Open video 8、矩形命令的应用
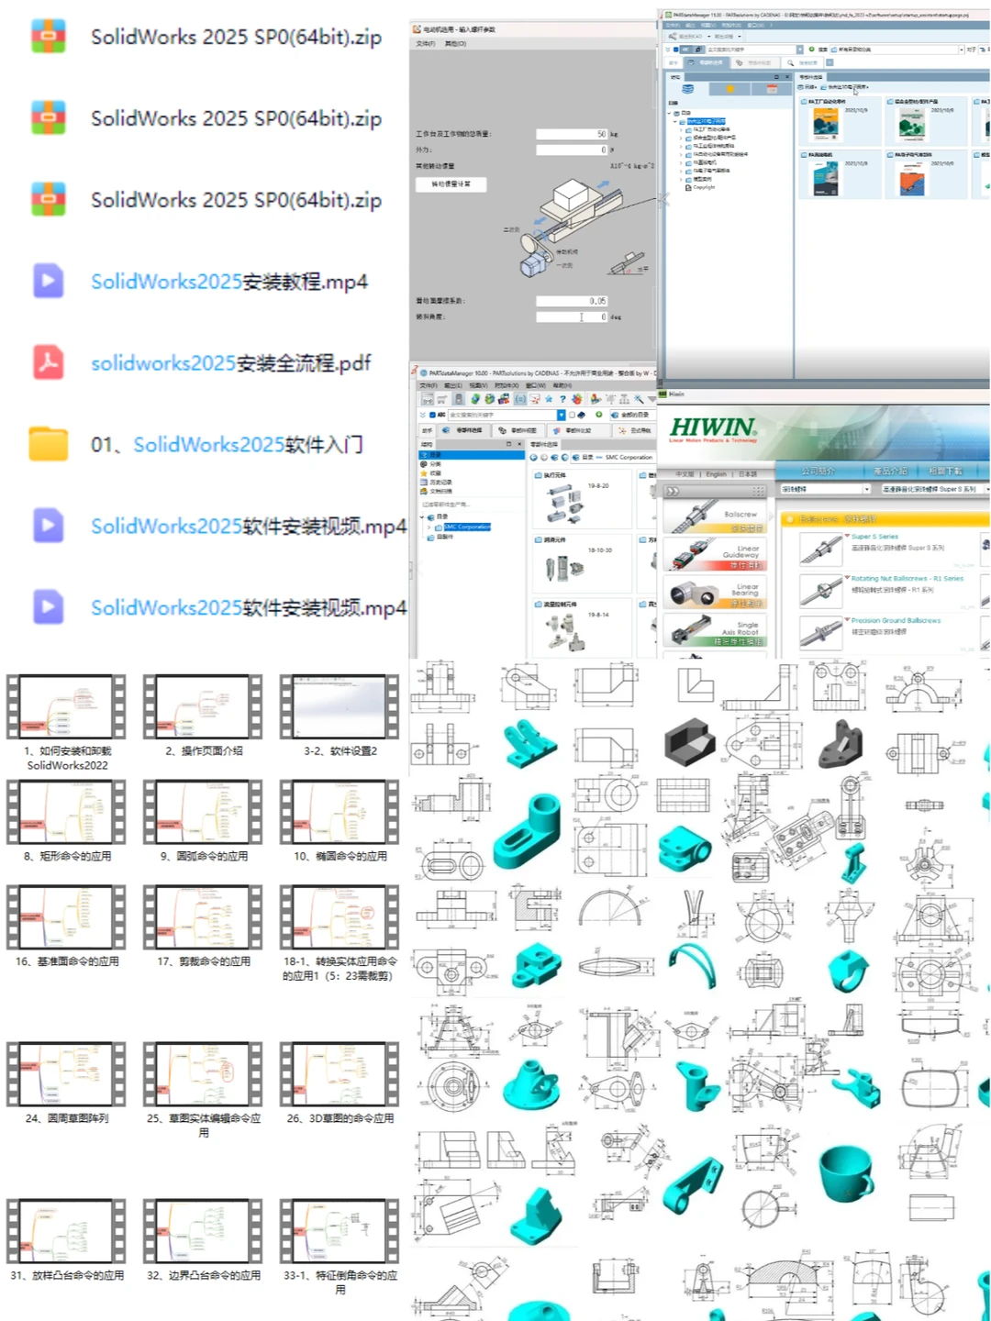Viewport: 991px width, 1321px height. coord(67,813)
